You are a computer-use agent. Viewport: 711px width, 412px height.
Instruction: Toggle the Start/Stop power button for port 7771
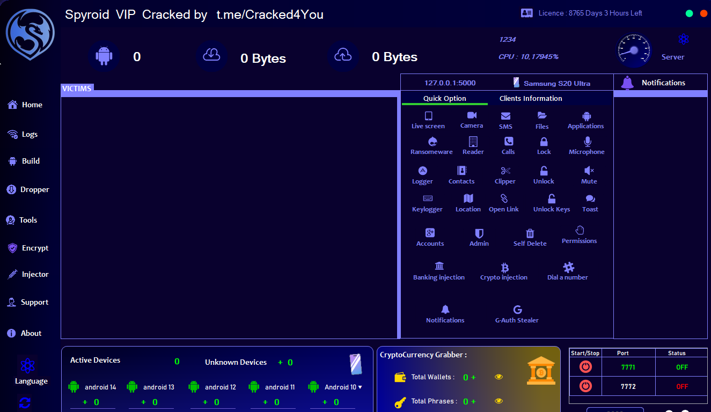click(585, 367)
